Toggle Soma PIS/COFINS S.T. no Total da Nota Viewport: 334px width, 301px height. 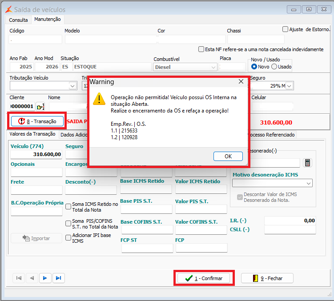[68, 224]
